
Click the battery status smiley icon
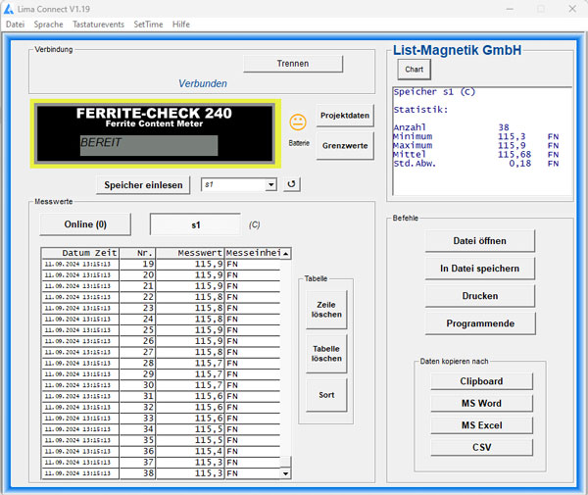[x=298, y=123]
